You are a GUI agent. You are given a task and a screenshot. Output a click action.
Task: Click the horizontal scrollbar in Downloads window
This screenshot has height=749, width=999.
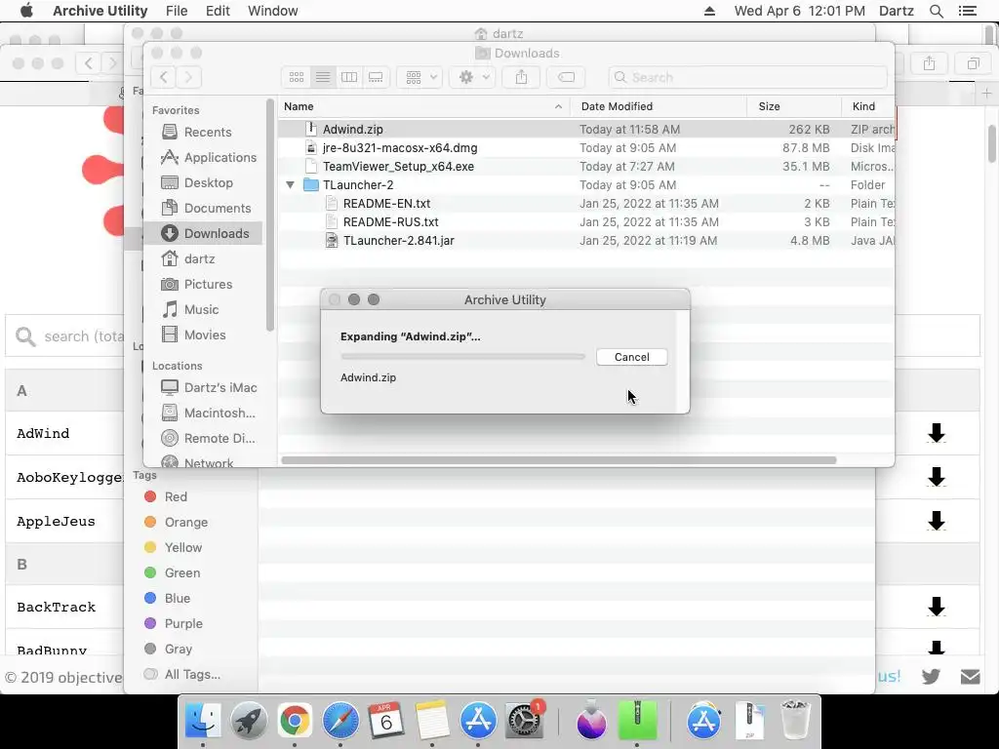point(559,460)
